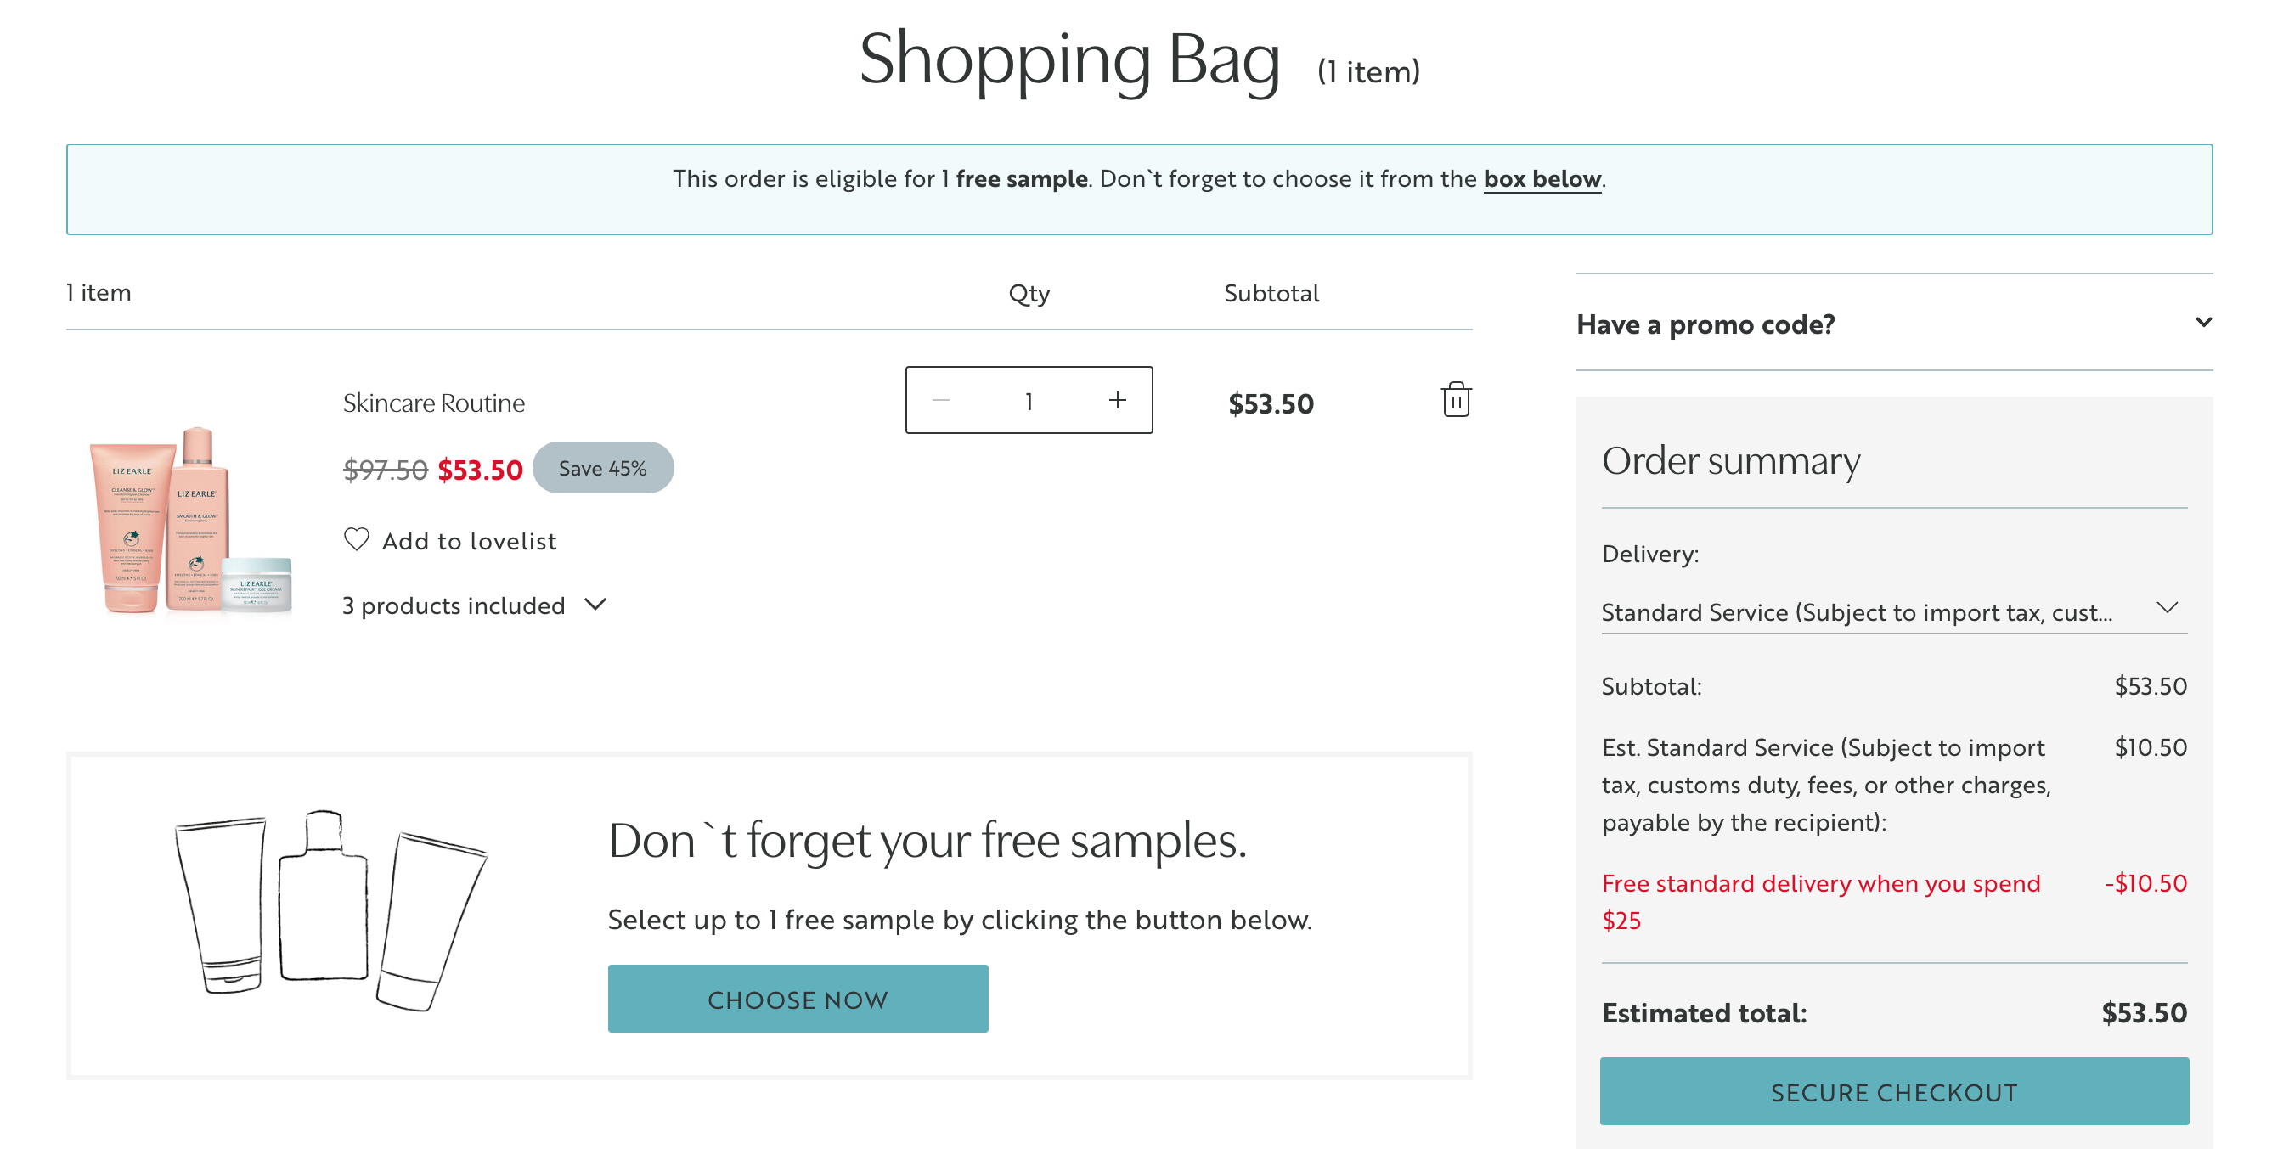Click the Save 45% badge
This screenshot has height=1149, width=2272.
tap(603, 467)
